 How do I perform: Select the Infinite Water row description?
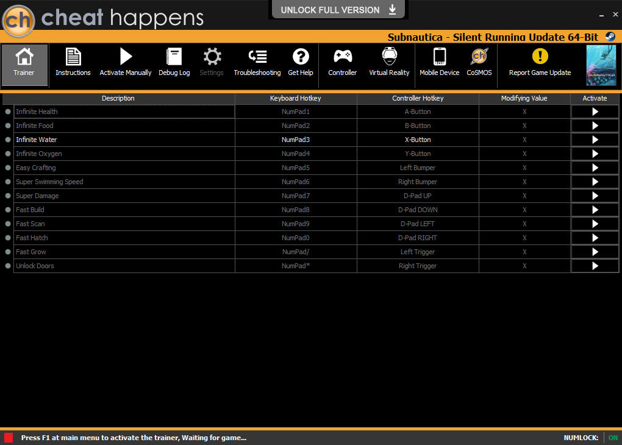pyautogui.click(x=37, y=140)
